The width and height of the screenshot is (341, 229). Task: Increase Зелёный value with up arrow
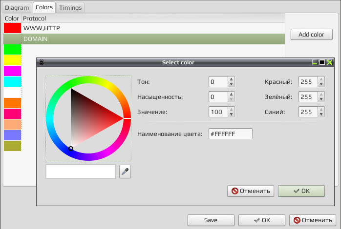(x=321, y=94)
